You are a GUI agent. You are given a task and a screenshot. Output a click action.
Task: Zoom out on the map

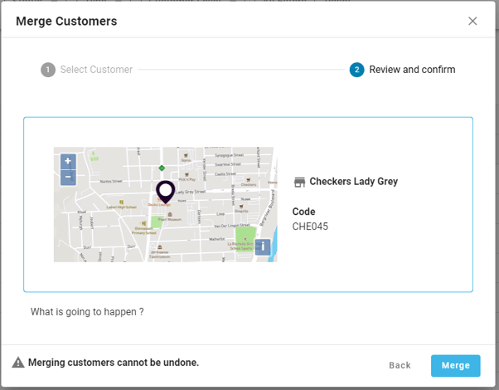(68, 177)
